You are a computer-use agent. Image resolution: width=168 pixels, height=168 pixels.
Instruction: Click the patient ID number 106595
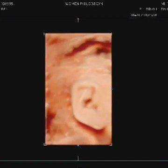point(7,4)
